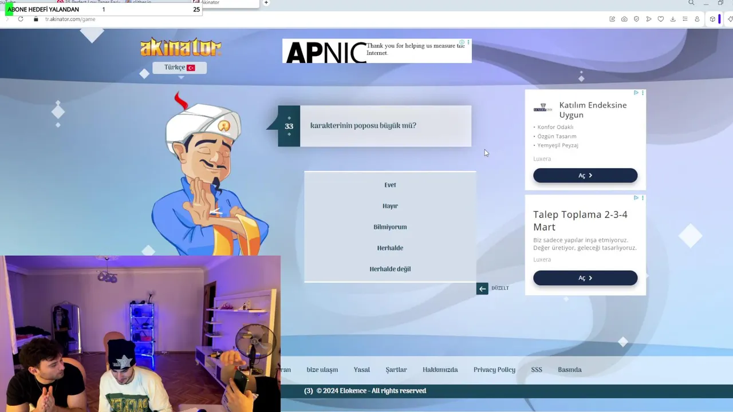Open the Türkçe language selector
Viewport: 733px width, 412px height.
pyautogui.click(x=180, y=68)
